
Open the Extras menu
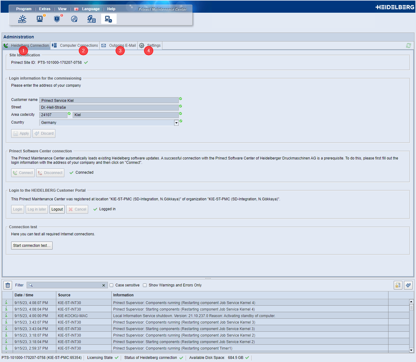click(x=45, y=9)
